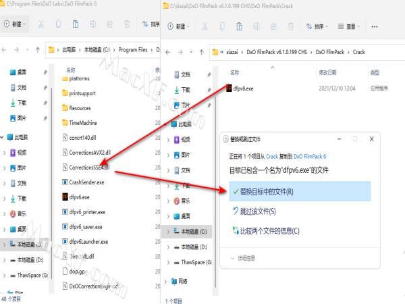This screenshot has width=405, height=304.
Task: Choose Replace the file in destination (R)
Action: pyautogui.click(x=300, y=191)
